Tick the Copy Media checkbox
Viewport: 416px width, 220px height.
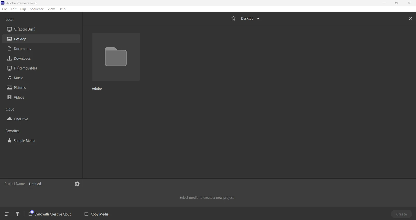click(x=87, y=214)
